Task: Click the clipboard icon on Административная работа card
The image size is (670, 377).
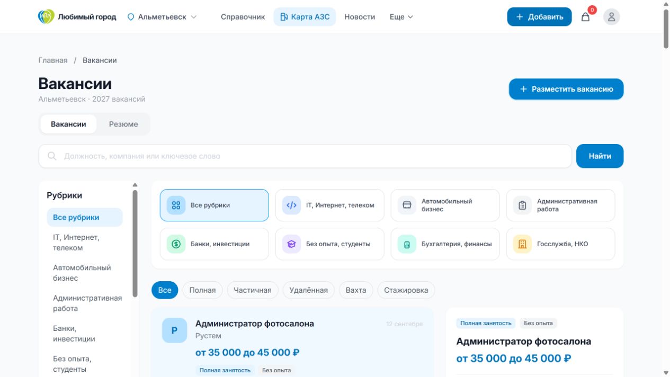Action: 522,205
